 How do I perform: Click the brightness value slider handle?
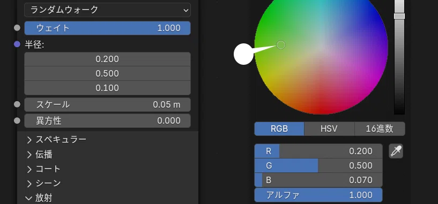click(x=399, y=16)
